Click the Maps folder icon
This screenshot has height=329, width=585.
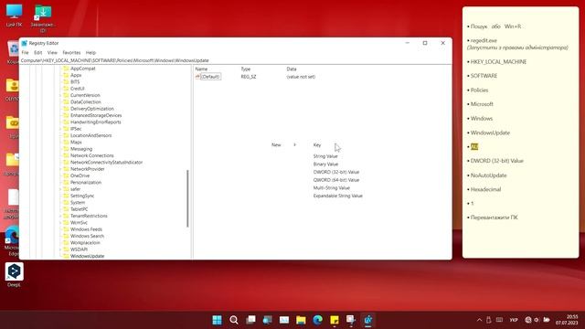(67, 143)
